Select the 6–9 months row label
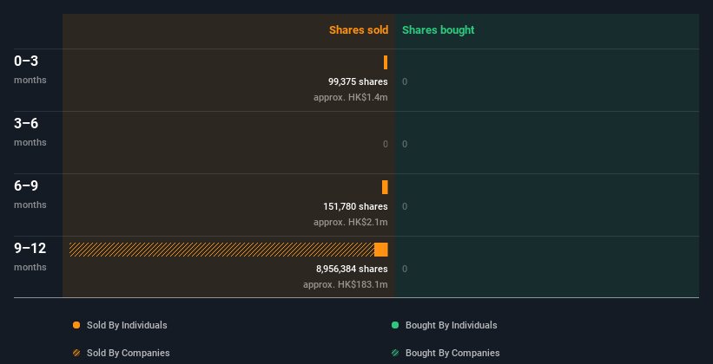 [30, 194]
